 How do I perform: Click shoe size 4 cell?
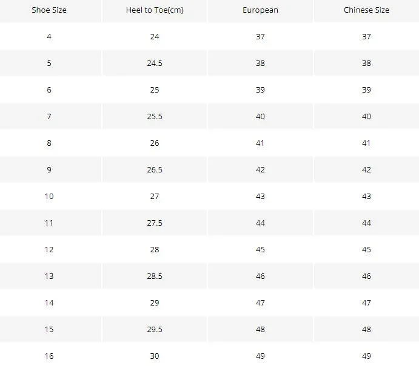coord(49,36)
